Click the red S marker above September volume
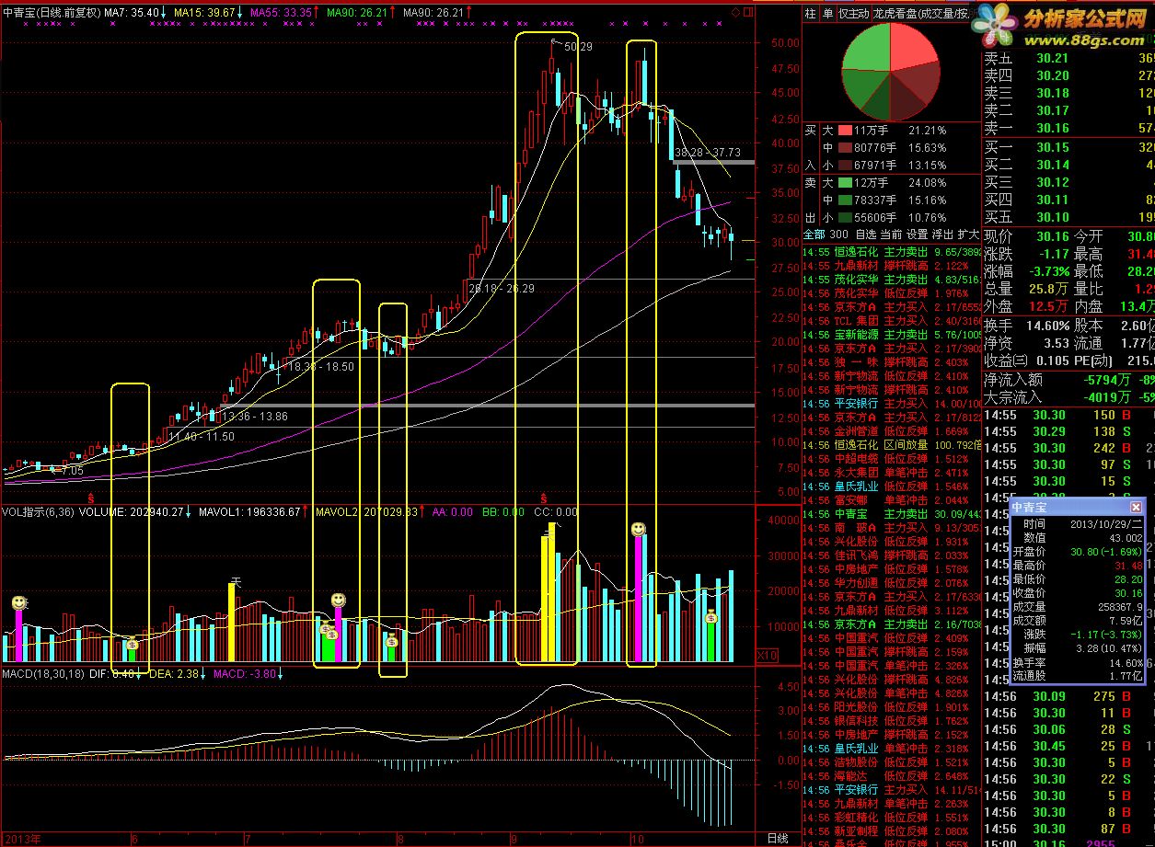Image resolution: width=1155 pixels, height=847 pixels. [544, 497]
